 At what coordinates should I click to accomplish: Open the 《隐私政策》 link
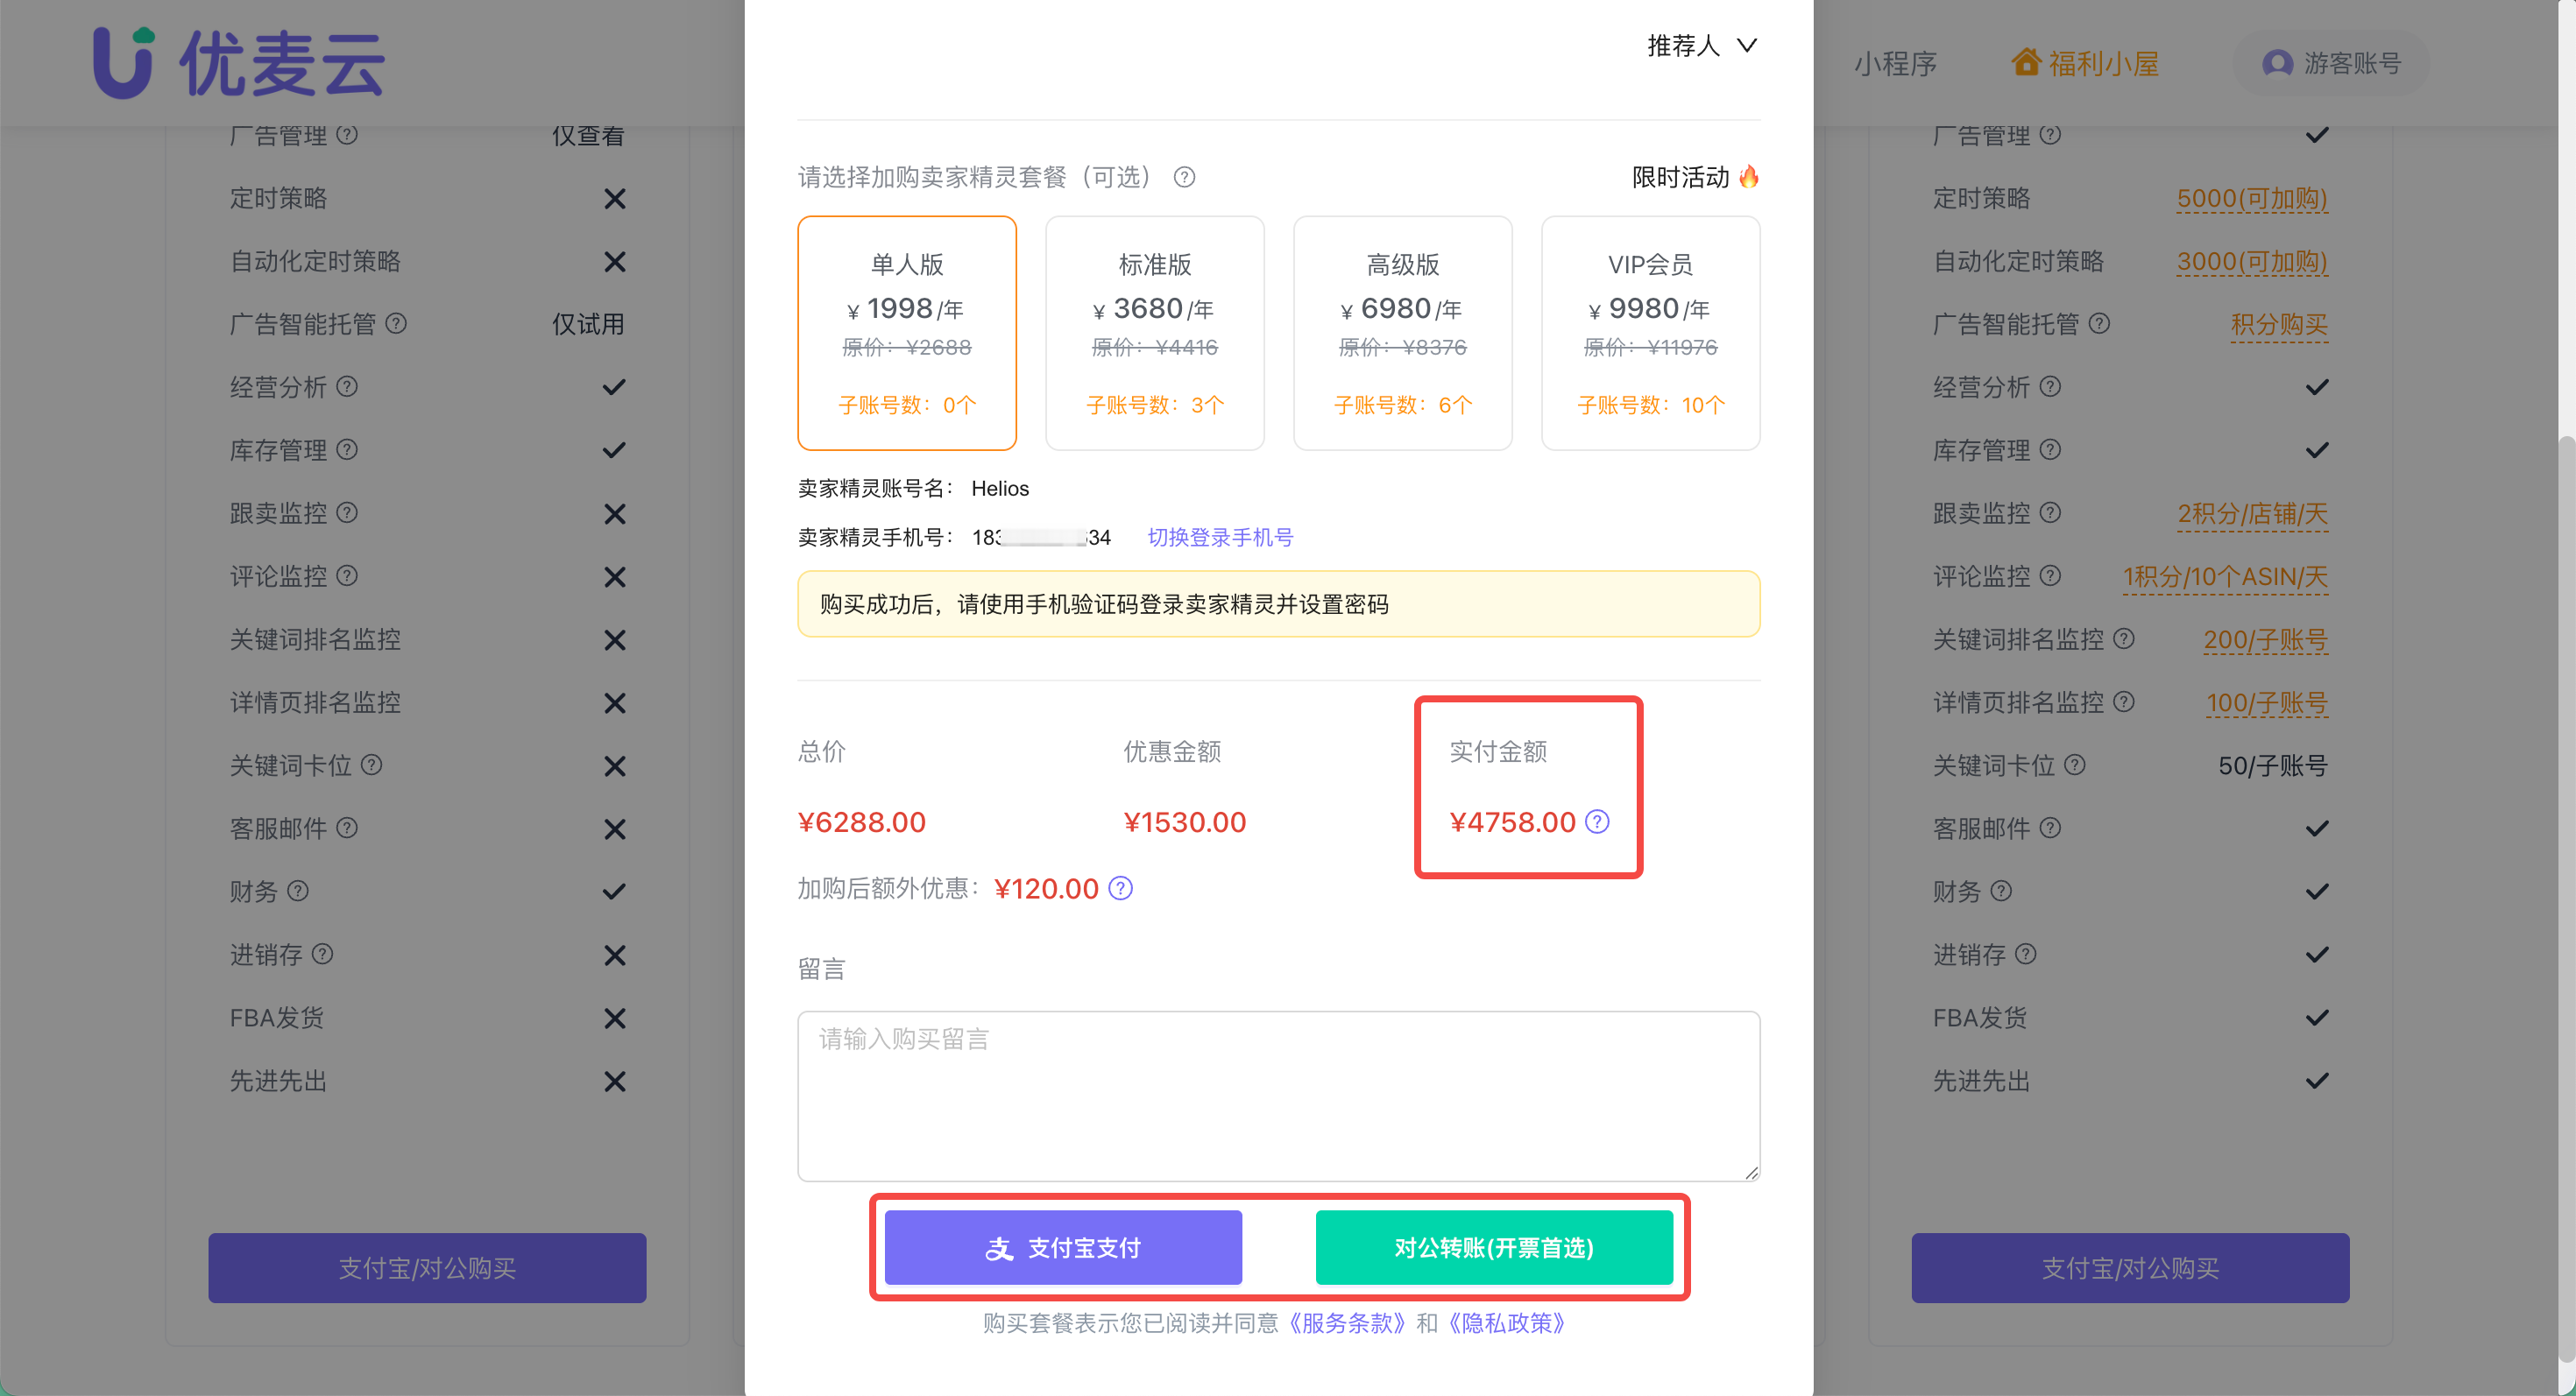(1506, 1323)
